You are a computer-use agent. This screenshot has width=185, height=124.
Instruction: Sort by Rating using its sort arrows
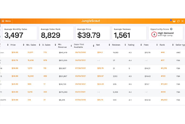tap(141, 45)
